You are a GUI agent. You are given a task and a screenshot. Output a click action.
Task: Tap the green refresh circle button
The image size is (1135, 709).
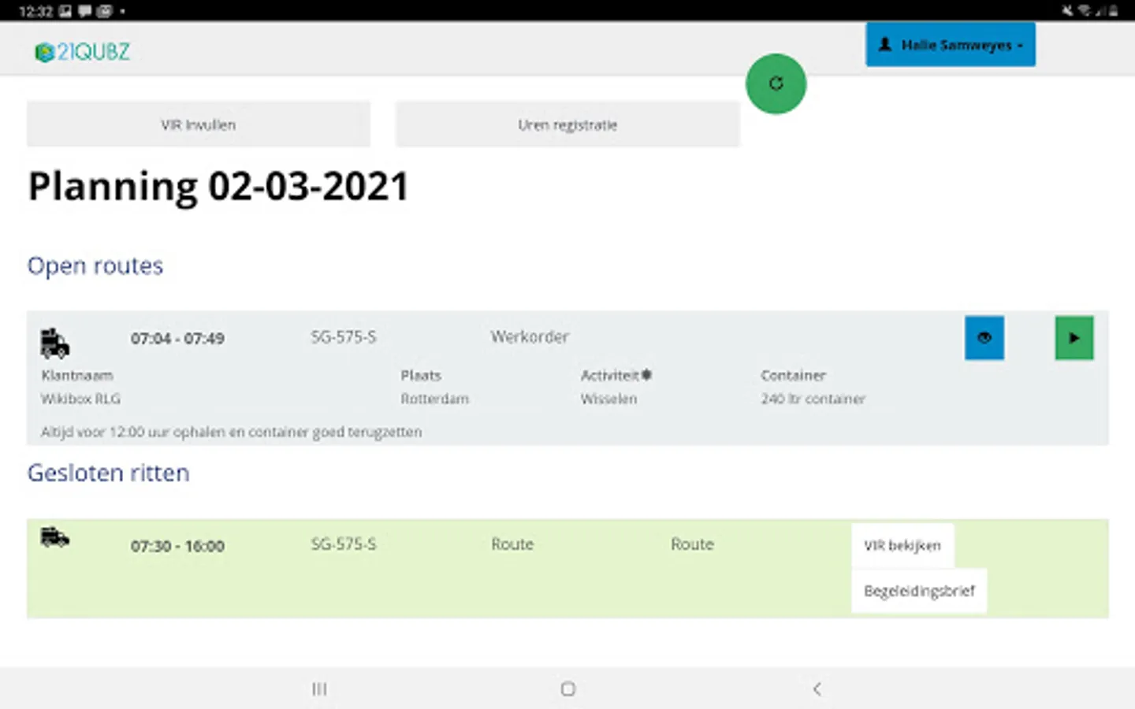click(x=776, y=84)
